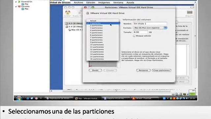Click the Crear particiones button
This screenshot has width=211, height=119.
[x=162, y=70]
